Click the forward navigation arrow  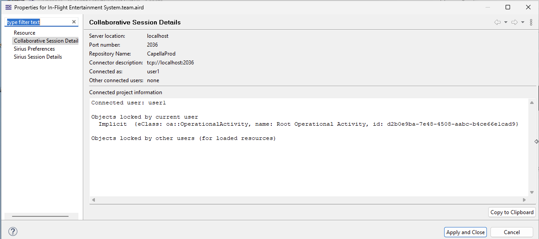[514, 22]
